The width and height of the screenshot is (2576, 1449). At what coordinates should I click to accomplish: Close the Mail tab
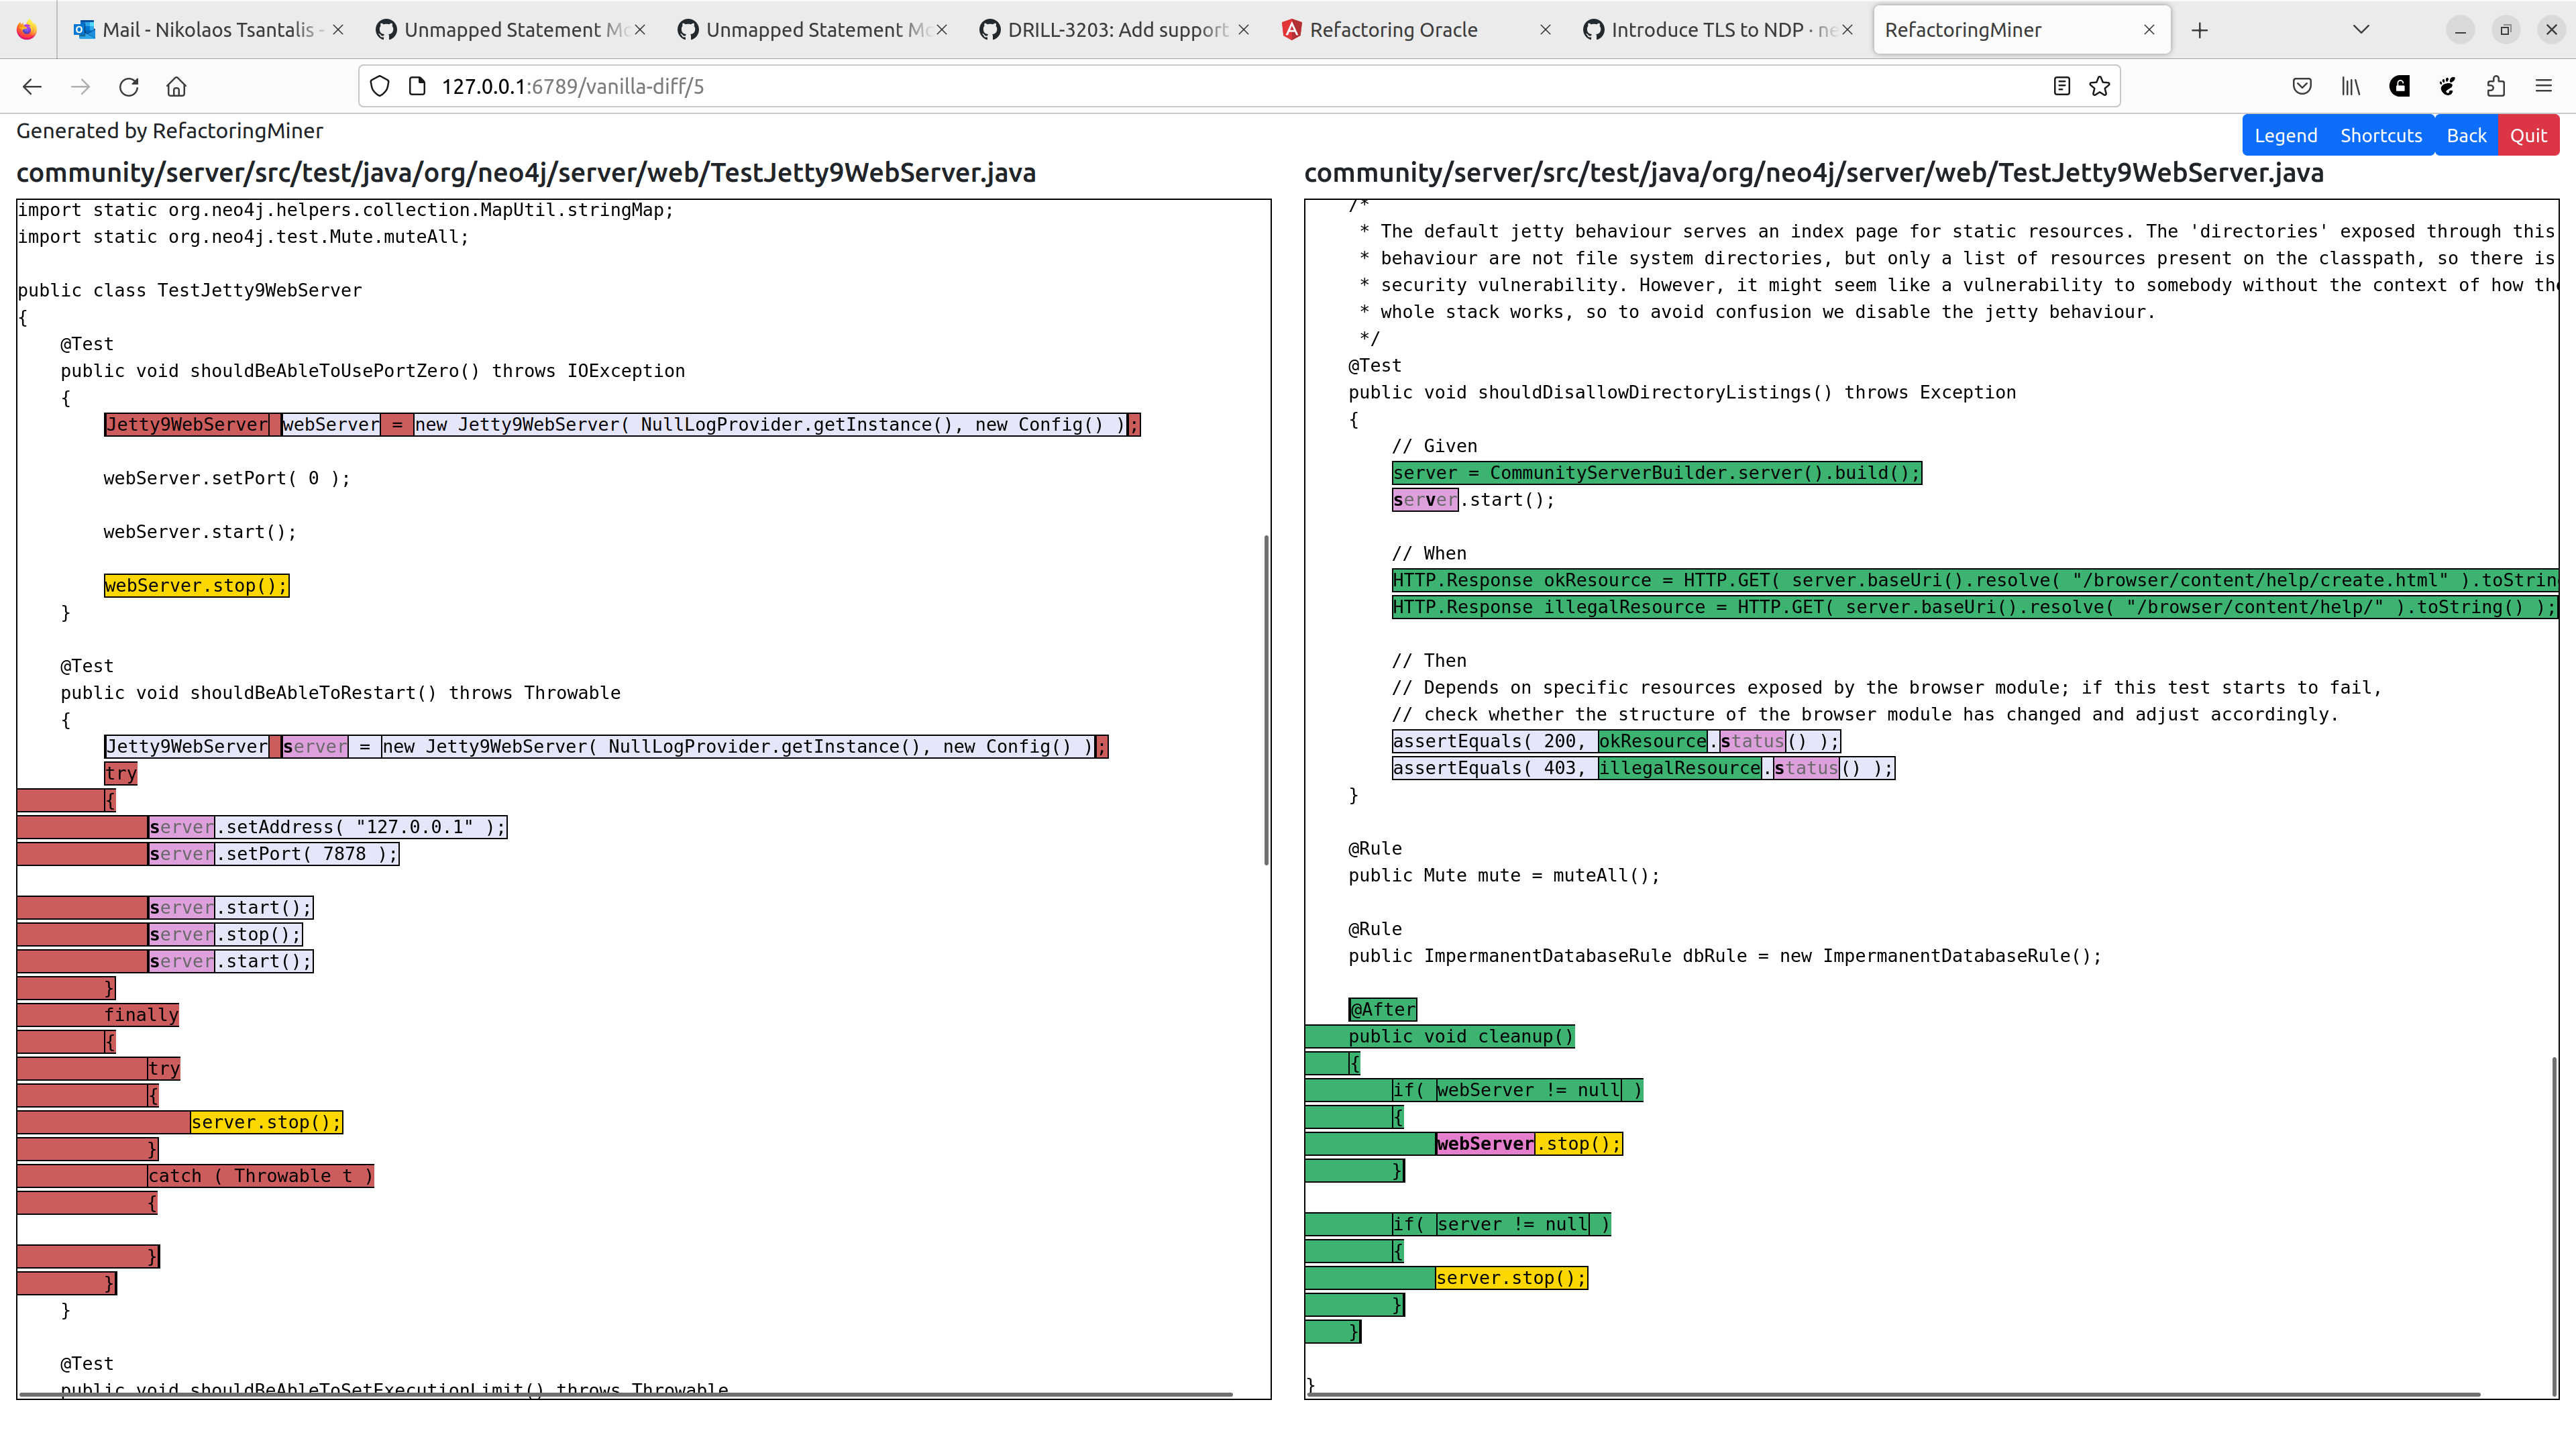pyautogui.click(x=338, y=30)
